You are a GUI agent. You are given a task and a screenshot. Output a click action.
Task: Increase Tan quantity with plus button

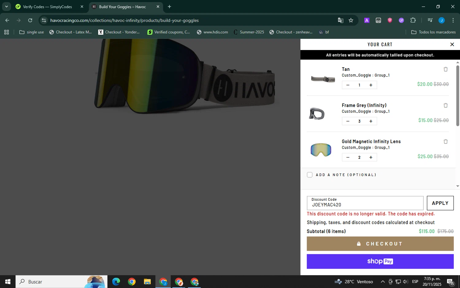(x=371, y=85)
